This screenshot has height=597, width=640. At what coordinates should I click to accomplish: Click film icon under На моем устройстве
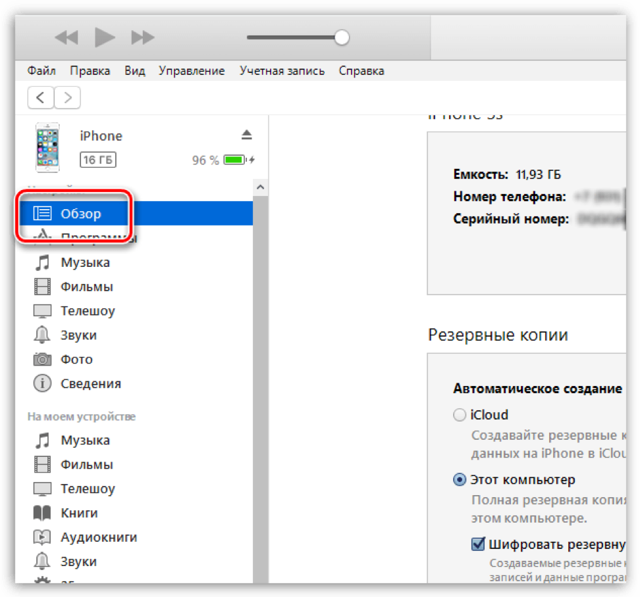coord(42,464)
